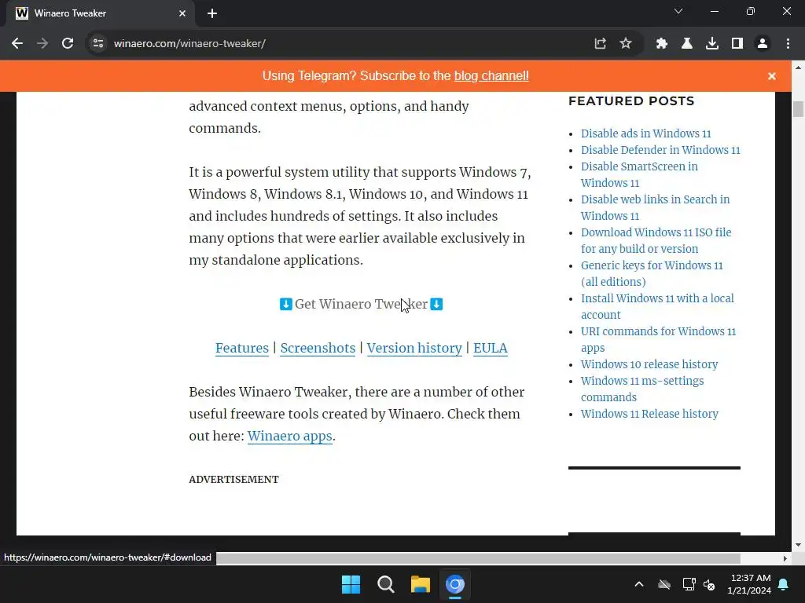805x603 pixels.
Task: Open the Extensions puzzle icon
Action: pyautogui.click(x=662, y=44)
